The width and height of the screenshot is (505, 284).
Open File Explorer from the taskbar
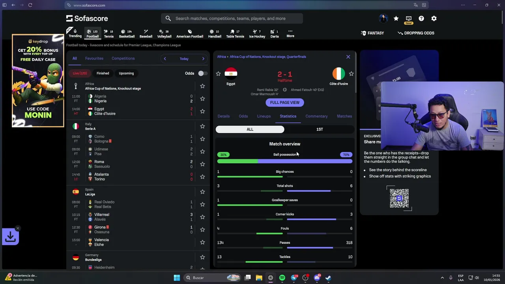(259, 278)
